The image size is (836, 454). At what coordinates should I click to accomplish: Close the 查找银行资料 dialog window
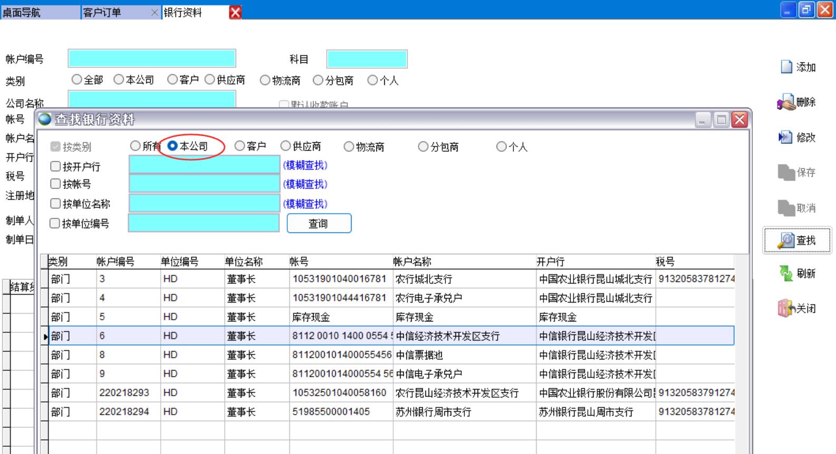740,120
